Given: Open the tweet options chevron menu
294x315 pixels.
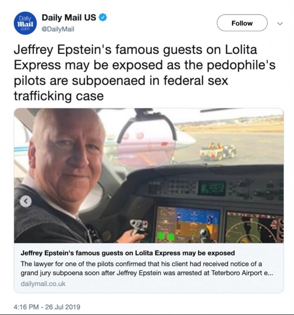Looking at the screenshot, I should tap(280, 23).
